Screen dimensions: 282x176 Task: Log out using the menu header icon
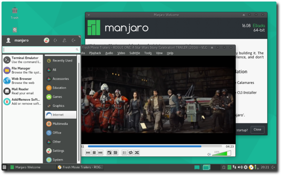73,40
